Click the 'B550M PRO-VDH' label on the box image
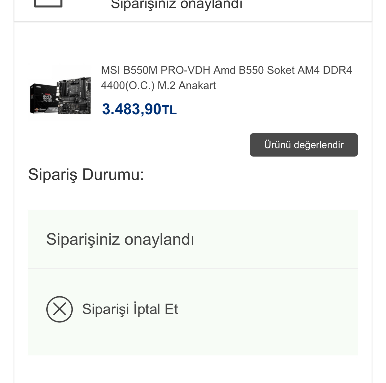 (47, 98)
